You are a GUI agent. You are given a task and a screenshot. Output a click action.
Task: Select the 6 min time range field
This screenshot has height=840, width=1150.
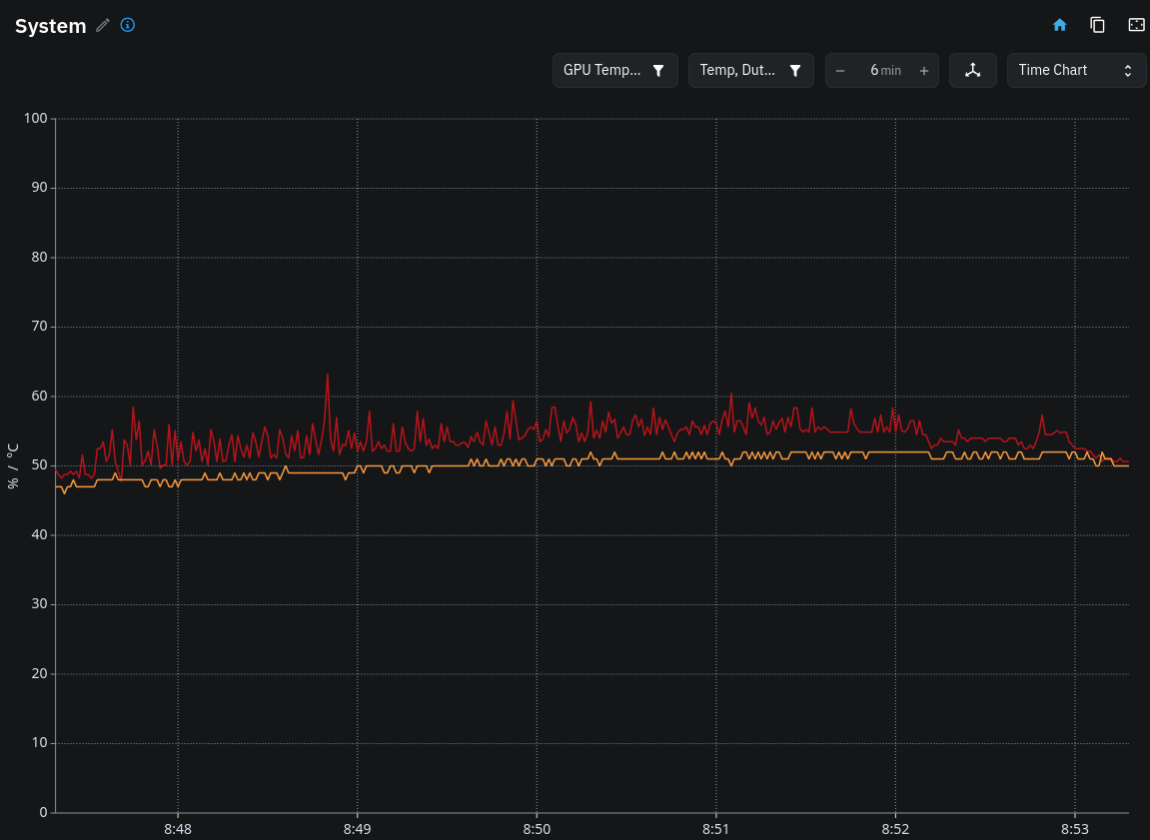coord(885,70)
